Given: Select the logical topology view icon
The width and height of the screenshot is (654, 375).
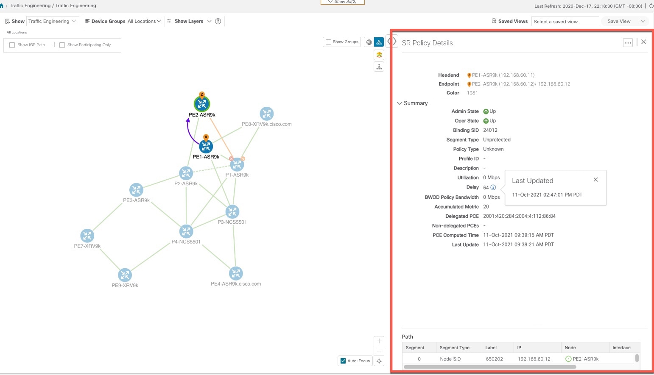Looking at the screenshot, I should pyautogui.click(x=379, y=42).
